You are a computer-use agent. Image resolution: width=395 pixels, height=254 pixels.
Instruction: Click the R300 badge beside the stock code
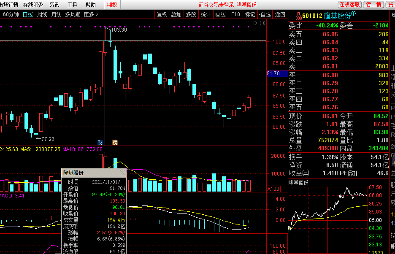click(299, 16)
